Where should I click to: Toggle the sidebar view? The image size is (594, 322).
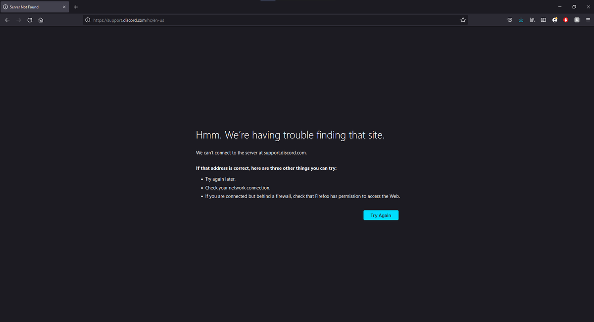[x=543, y=20]
